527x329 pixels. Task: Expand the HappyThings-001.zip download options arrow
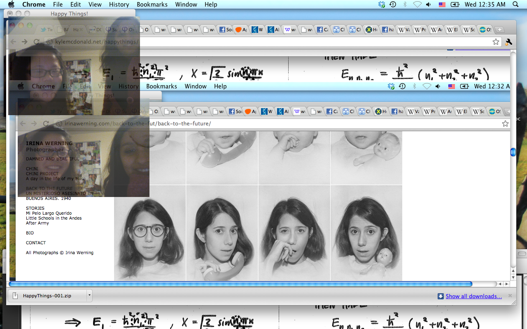tap(89, 295)
